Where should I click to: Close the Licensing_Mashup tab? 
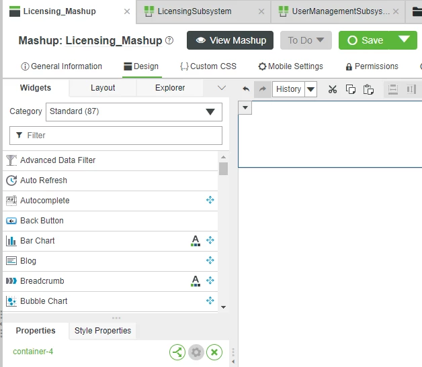coord(127,11)
